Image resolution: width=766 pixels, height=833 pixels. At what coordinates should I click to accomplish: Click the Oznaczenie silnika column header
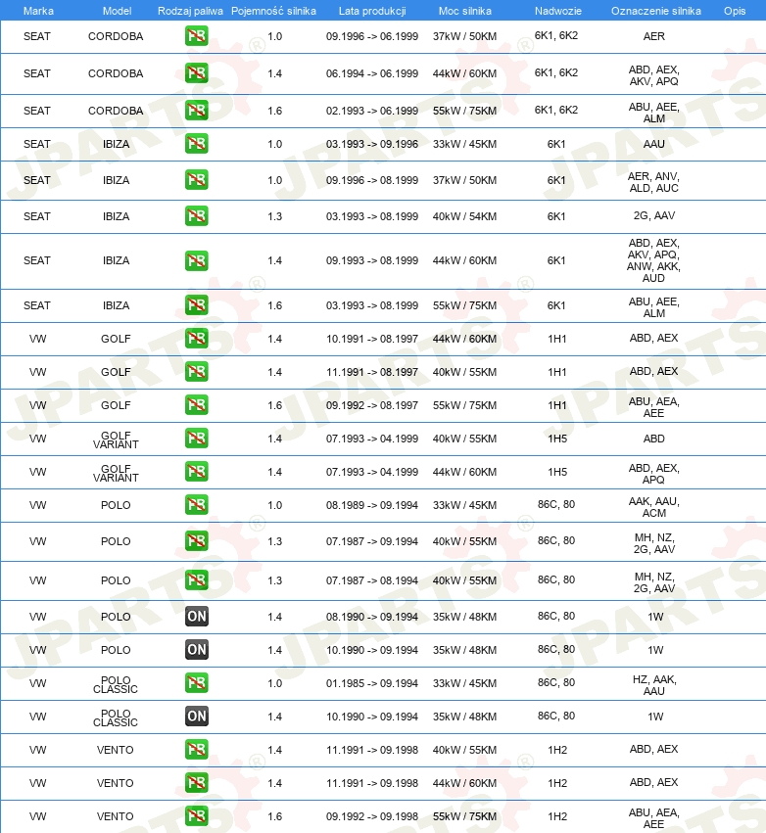[656, 11]
